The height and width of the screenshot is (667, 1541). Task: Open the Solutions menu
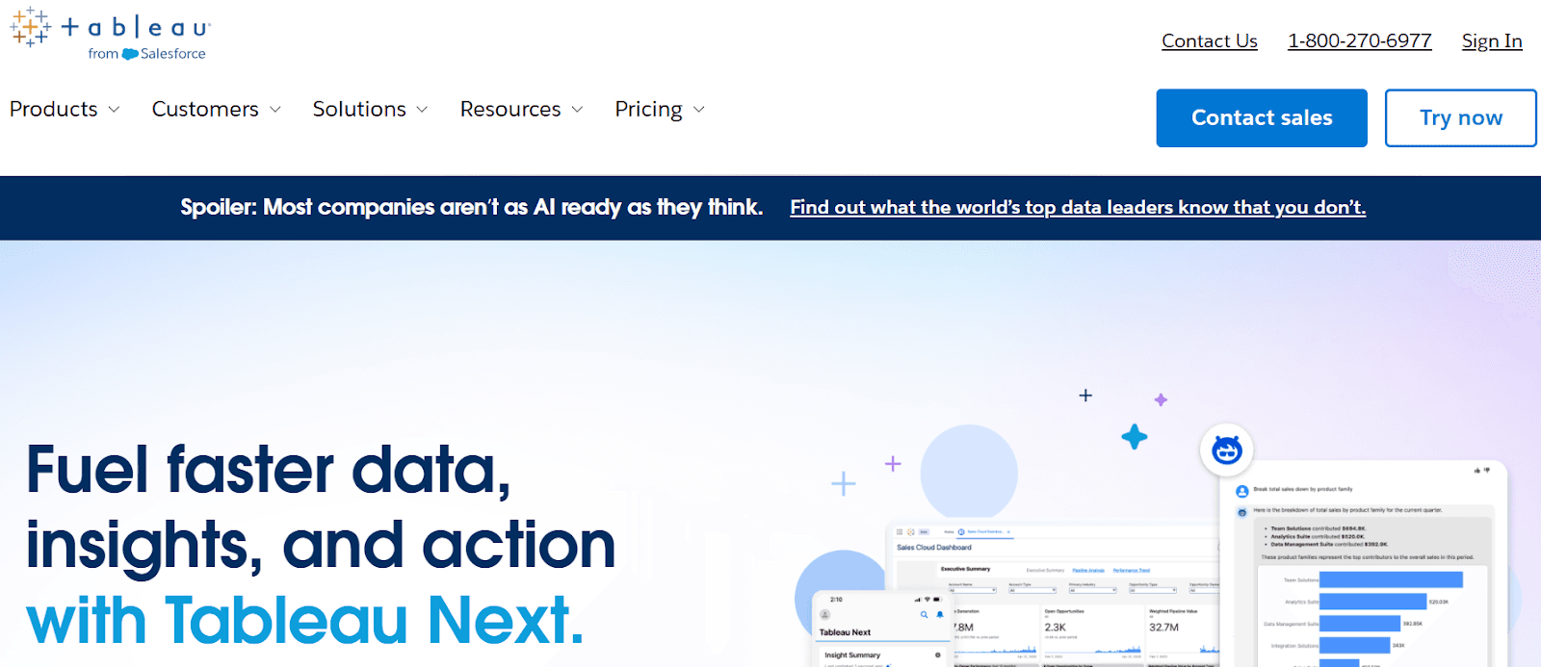[359, 109]
